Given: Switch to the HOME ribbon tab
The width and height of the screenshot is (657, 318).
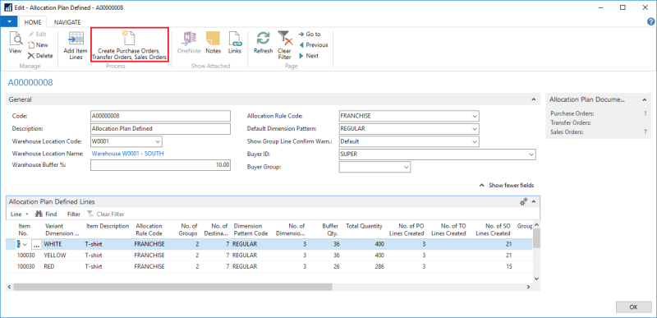Looking at the screenshot, I should pyautogui.click(x=33, y=22).
